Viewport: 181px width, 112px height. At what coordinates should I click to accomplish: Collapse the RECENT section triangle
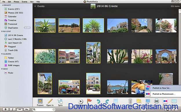coord(2,31)
